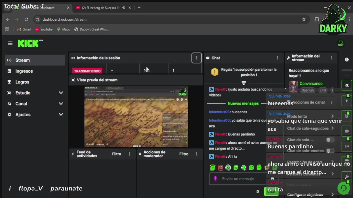Open the Maps bookmark

pos(63,29)
